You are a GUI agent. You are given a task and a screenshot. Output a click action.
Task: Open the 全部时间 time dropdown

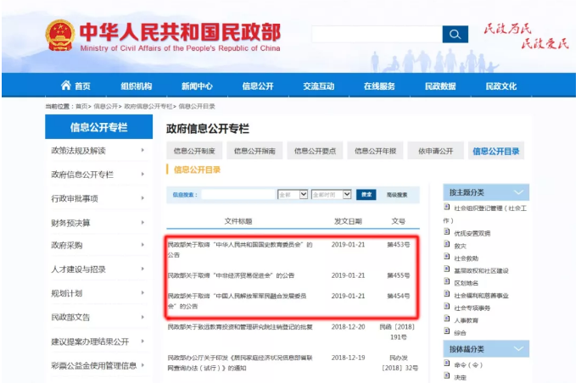coord(332,194)
